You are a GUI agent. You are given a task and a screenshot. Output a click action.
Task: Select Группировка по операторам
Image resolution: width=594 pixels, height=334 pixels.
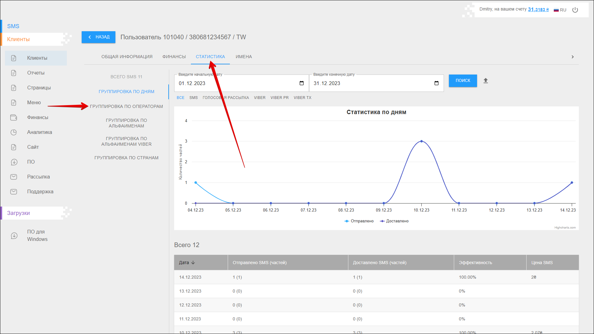[126, 106]
